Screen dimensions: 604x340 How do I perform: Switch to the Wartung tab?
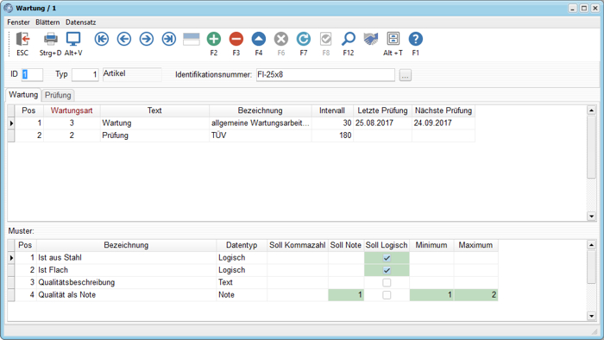click(x=23, y=95)
